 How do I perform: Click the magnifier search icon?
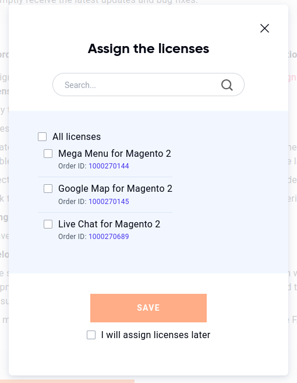pos(227,85)
